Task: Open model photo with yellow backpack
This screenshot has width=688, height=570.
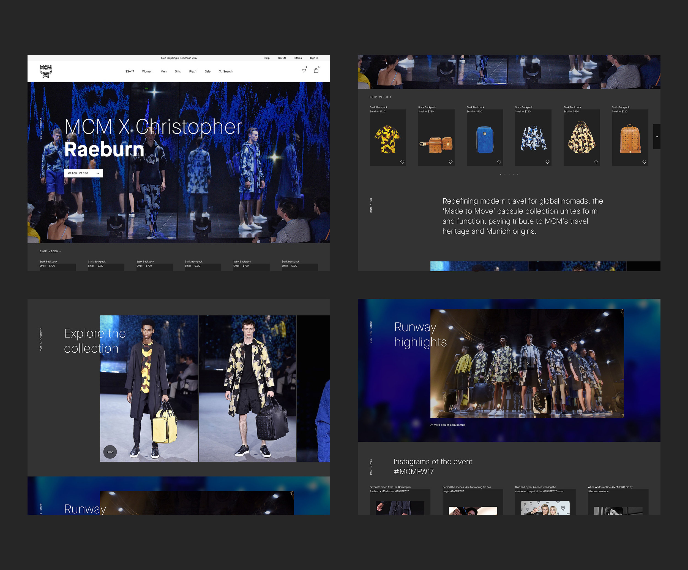Action: point(149,389)
